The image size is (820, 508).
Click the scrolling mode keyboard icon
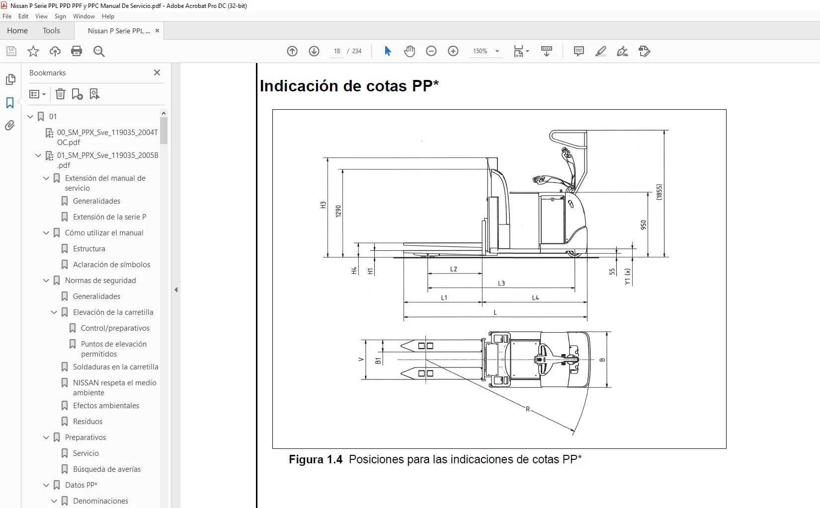[547, 51]
